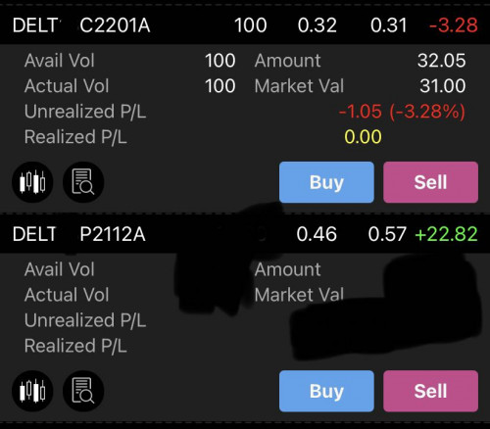Screen dimensions: 490x429
Task: Tap the C2201A symbol name
Action: click(115, 25)
